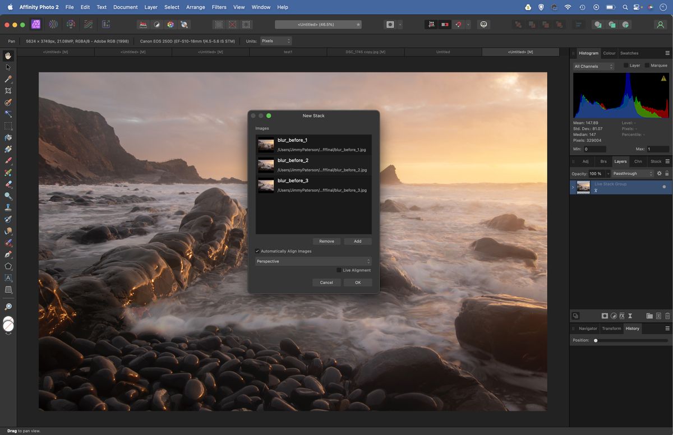Add a mask layer from the Layers panel
The height and width of the screenshot is (435, 673).
605,316
